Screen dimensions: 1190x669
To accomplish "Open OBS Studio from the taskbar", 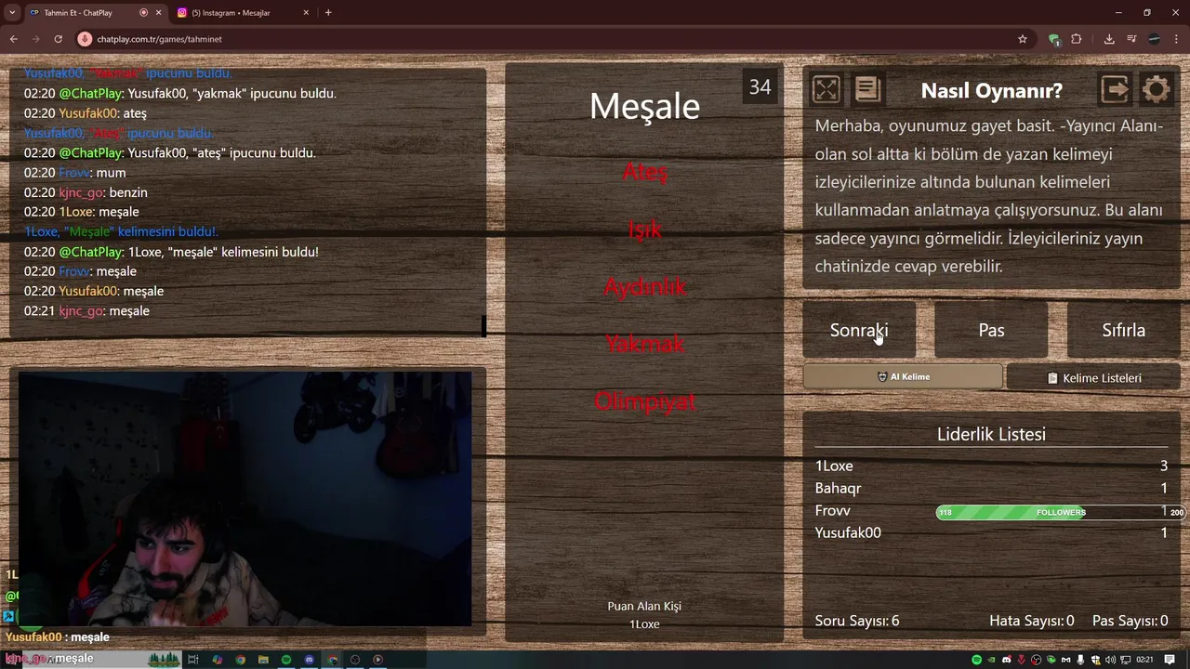I will click(355, 660).
